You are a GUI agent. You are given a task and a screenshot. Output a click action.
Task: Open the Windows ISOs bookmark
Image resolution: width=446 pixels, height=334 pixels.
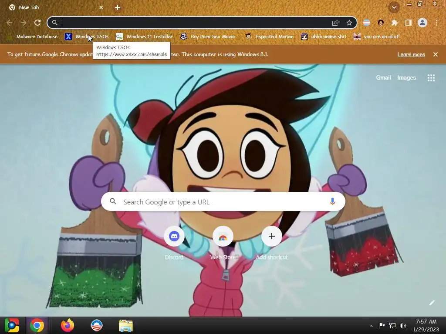87,37
